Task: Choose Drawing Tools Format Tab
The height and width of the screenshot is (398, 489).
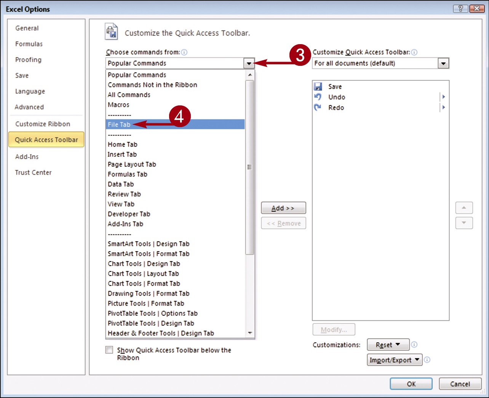Action: [175, 293]
